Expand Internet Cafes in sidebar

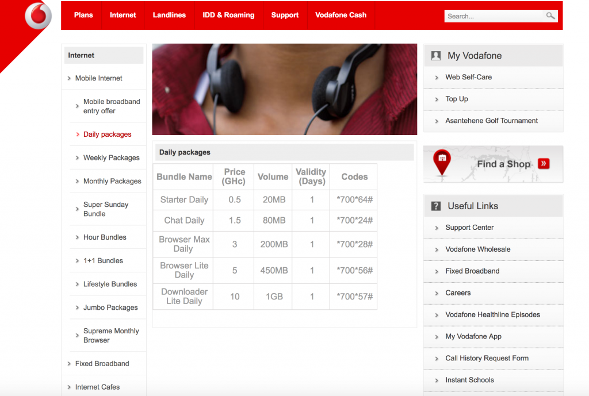[97, 387]
